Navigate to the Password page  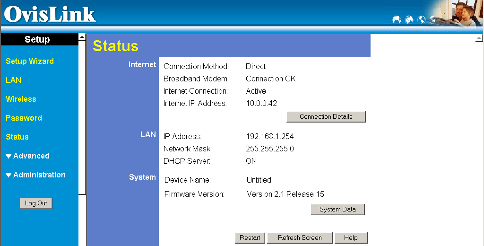click(24, 118)
